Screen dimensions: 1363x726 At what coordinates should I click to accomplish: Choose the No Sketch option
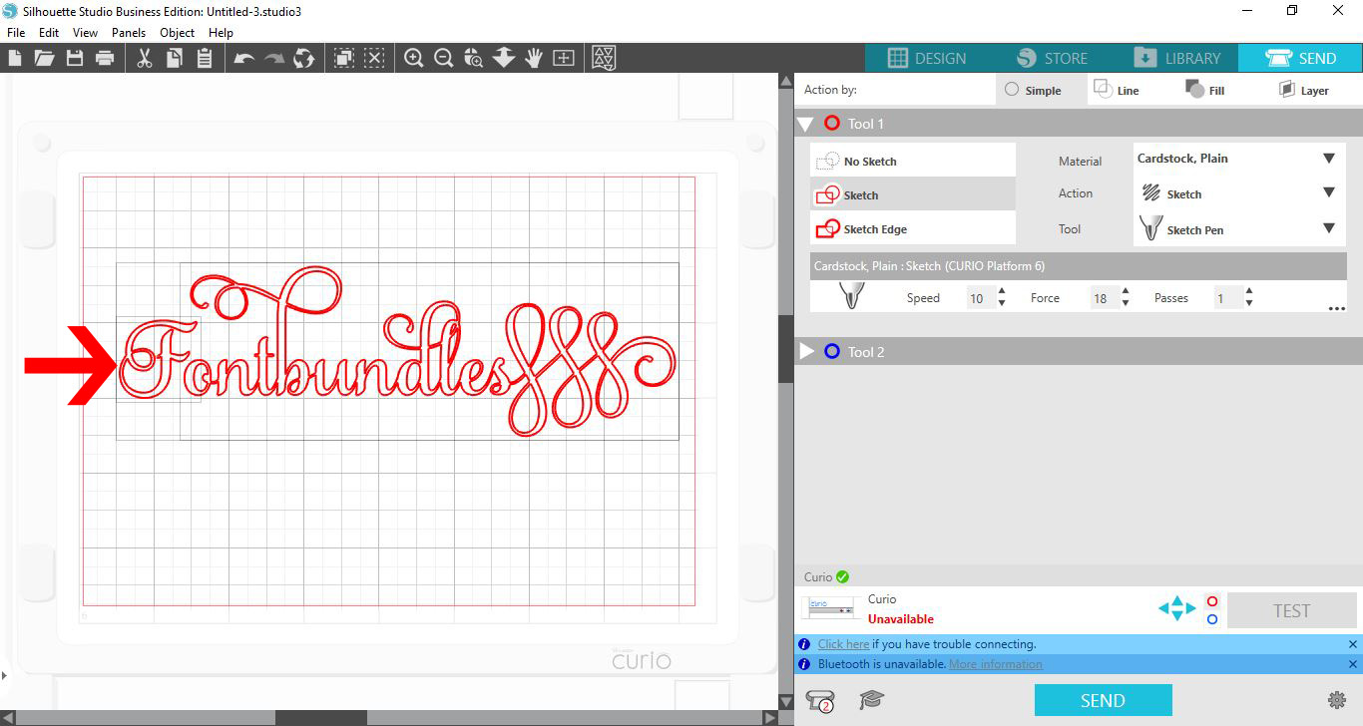click(913, 161)
